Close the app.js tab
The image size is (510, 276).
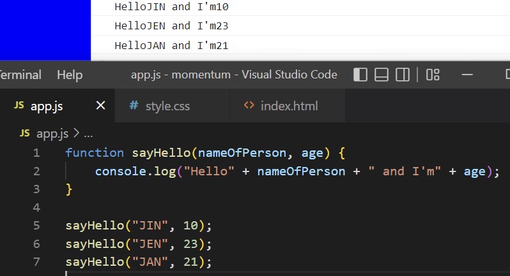[x=101, y=105]
